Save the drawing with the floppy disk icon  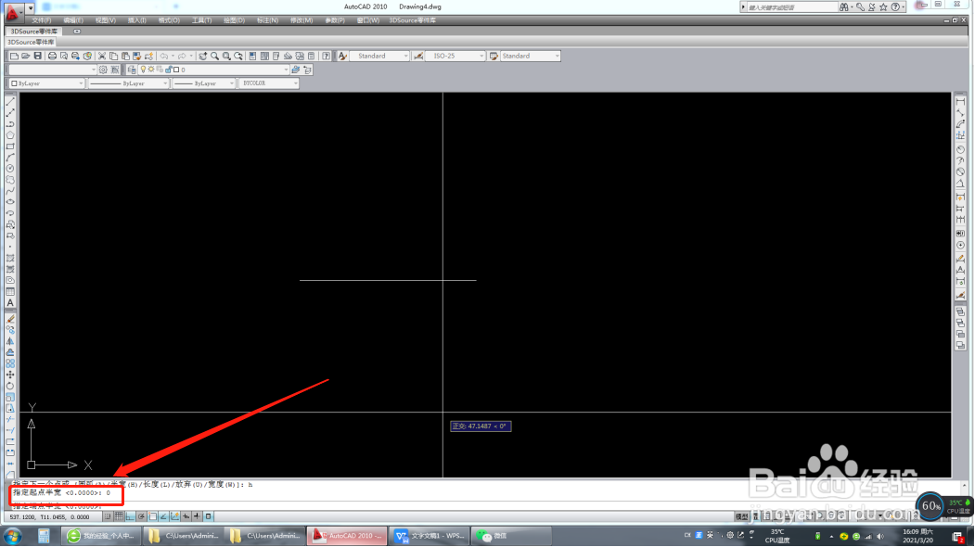(38, 56)
